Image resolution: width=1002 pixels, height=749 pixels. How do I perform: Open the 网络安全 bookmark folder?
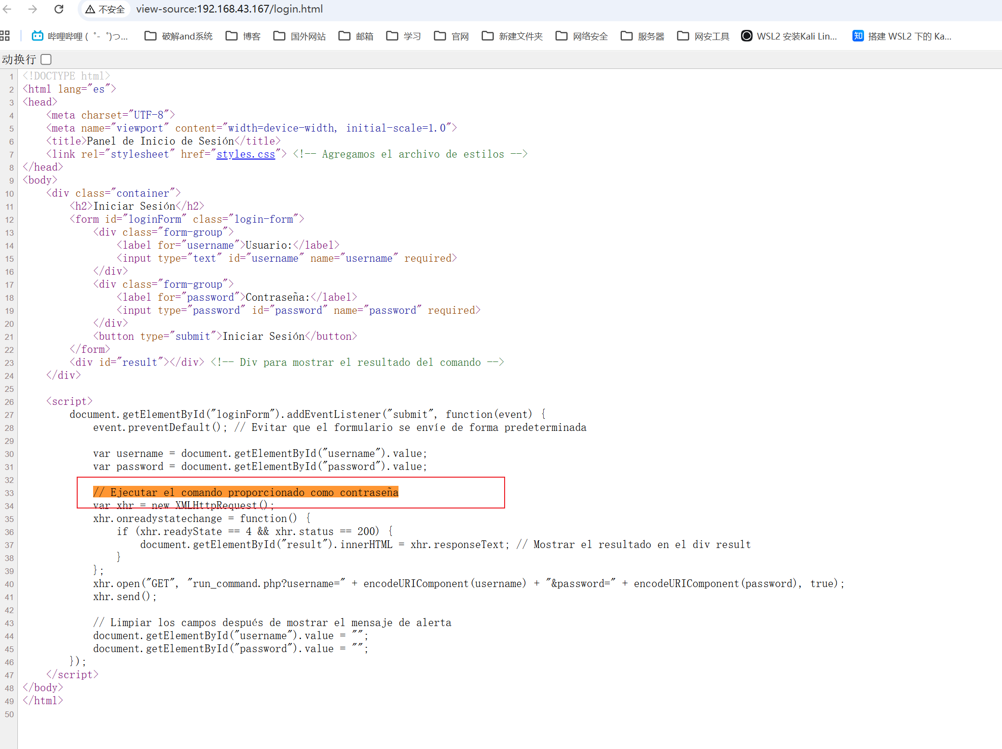[582, 36]
